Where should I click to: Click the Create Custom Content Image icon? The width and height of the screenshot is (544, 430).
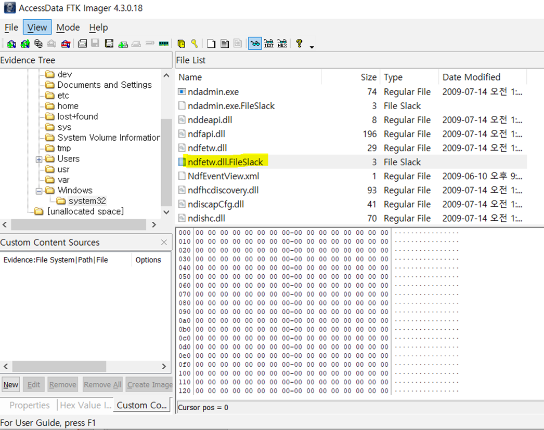(x=136, y=44)
